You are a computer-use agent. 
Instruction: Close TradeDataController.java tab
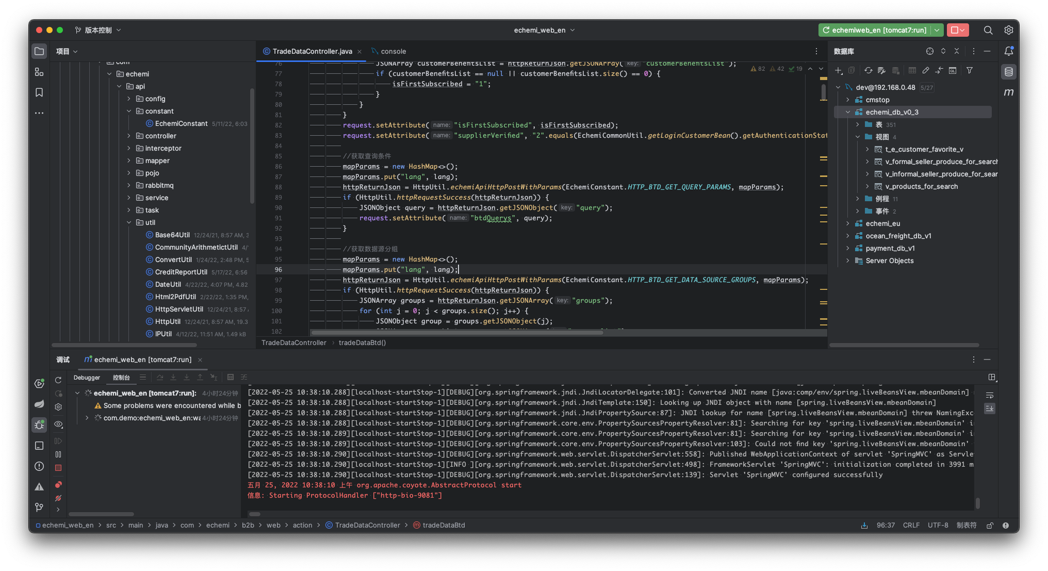coord(359,51)
